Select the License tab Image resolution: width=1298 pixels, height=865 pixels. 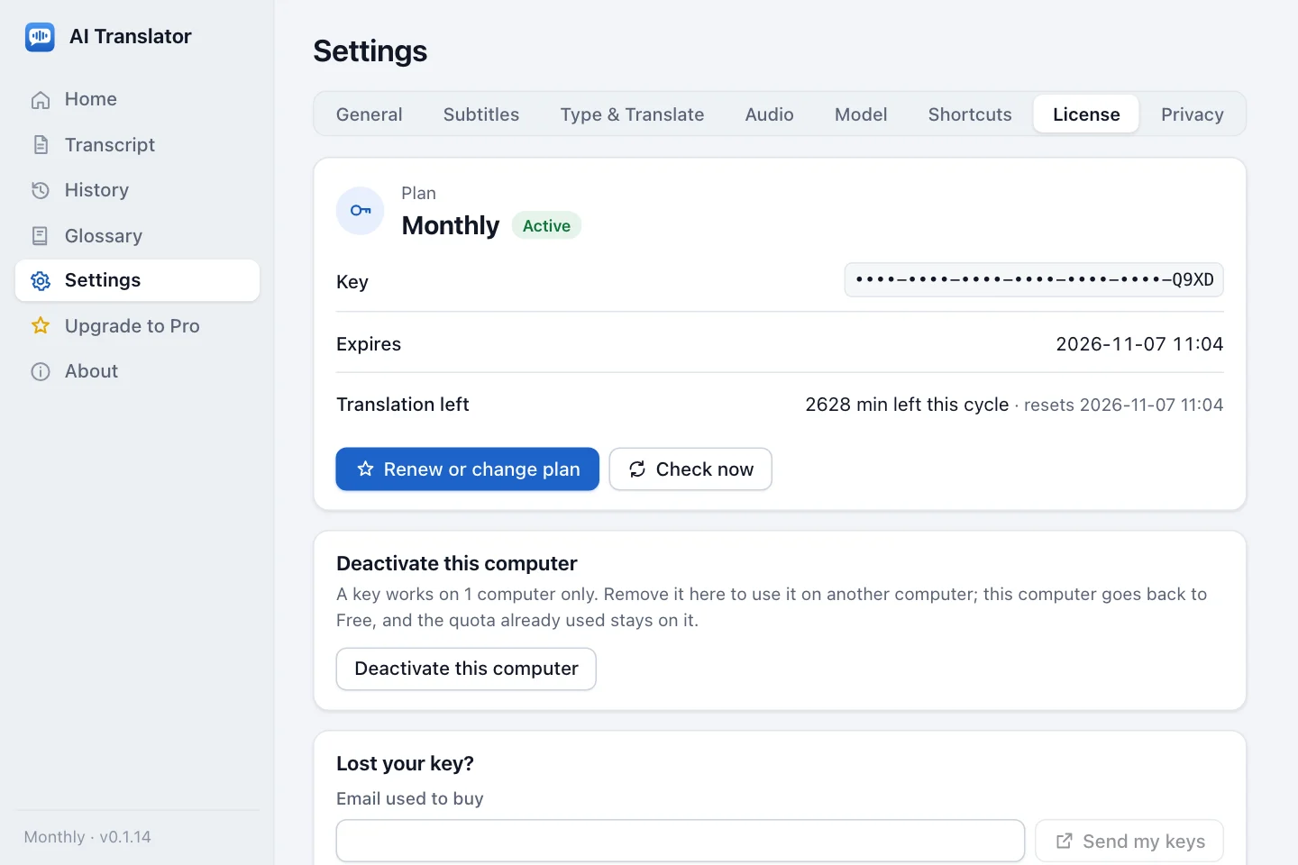click(x=1086, y=114)
